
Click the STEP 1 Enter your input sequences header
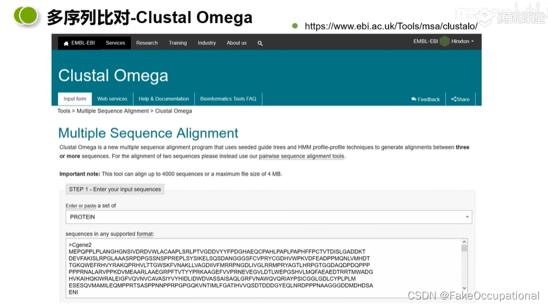click(x=115, y=189)
